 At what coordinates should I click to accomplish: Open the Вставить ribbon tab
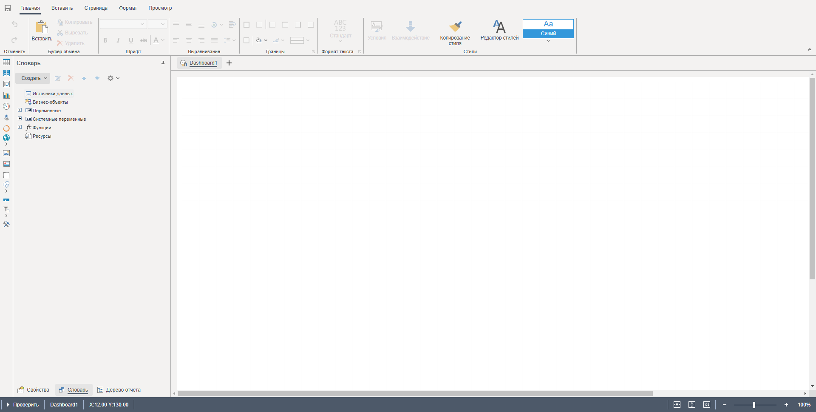[x=62, y=8]
